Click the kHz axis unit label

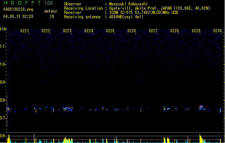point(3,29)
